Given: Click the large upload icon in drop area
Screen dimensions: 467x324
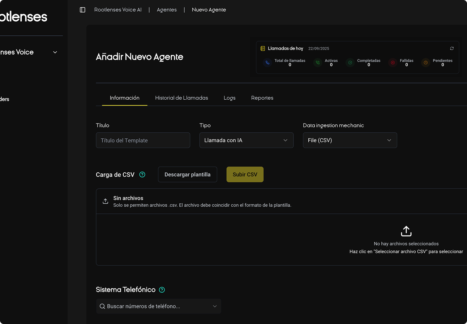Looking at the screenshot, I should click(406, 231).
